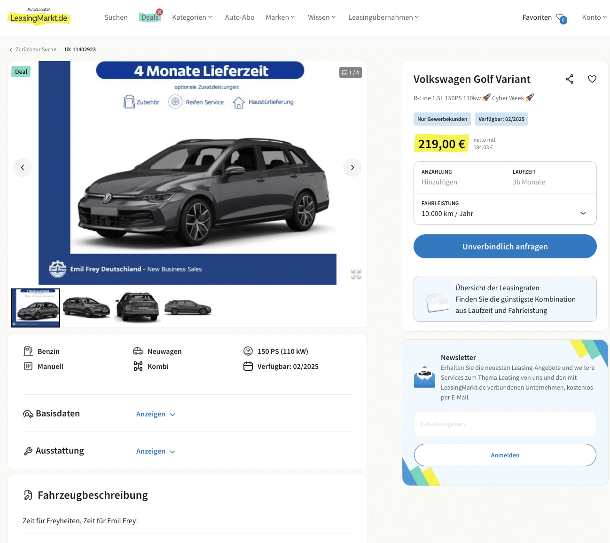Click the Benzin fuel pump icon
The image size is (610, 543).
point(28,351)
